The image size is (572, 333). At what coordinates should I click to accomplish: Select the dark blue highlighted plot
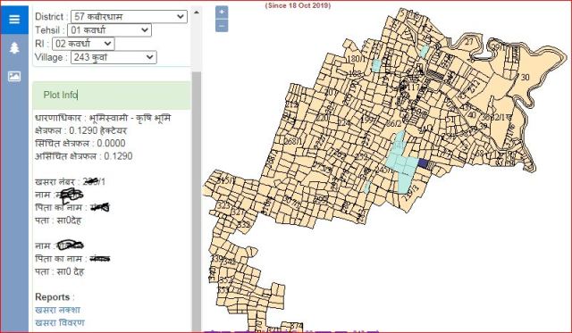(x=423, y=163)
